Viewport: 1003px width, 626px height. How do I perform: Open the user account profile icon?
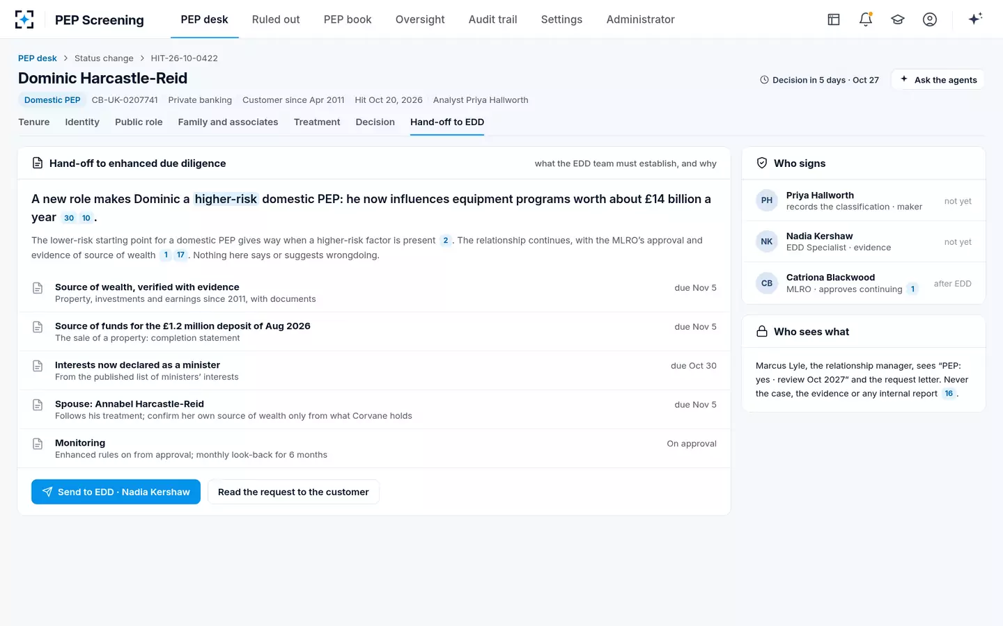click(x=930, y=19)
